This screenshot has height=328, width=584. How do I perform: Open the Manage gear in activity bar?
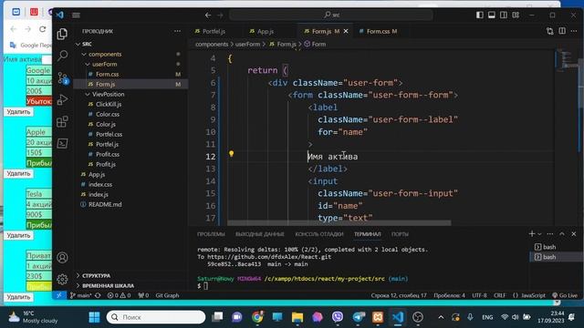[62, 279]
